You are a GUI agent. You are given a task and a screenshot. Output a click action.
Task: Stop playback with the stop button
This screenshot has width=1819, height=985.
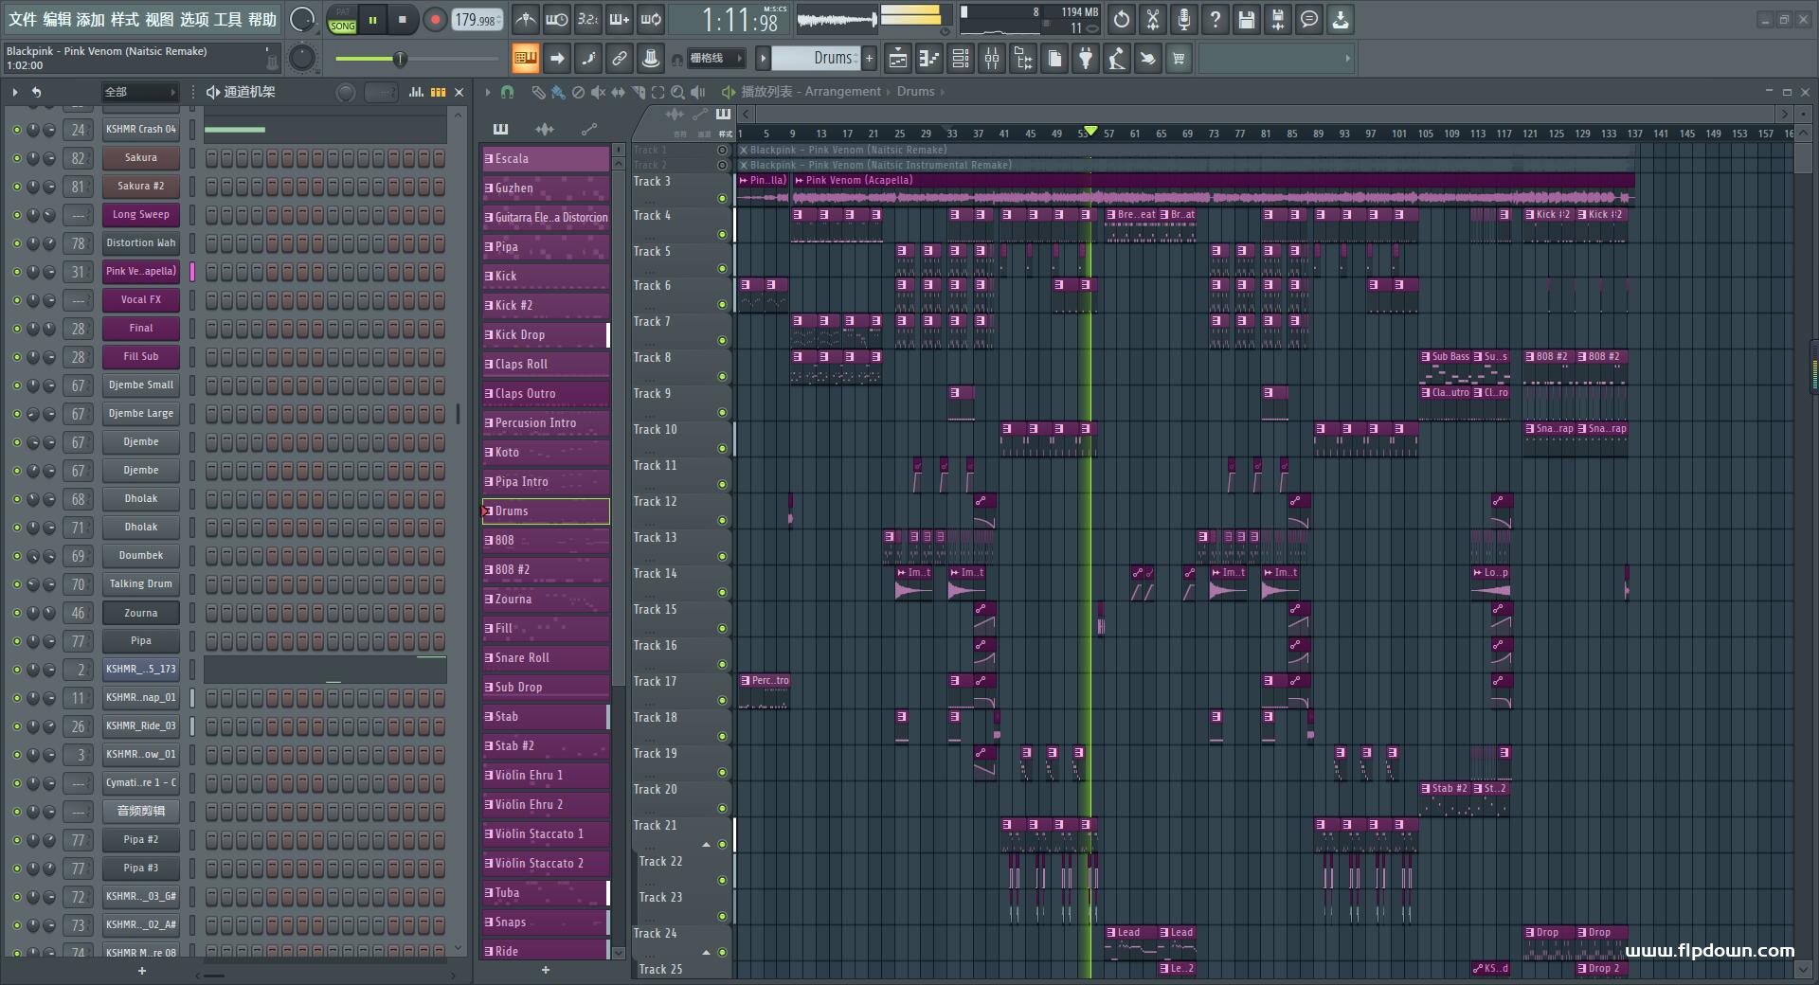402,19
